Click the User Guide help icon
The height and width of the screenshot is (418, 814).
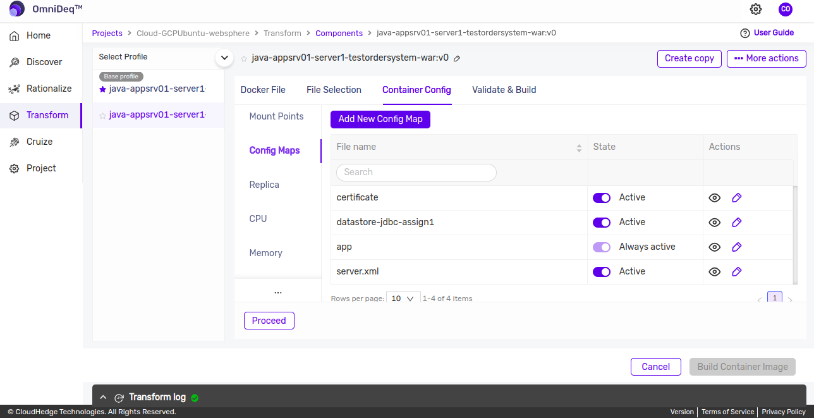744,33
